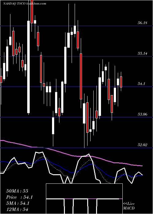Click the NASDAQ TSCO chart title
Image resolution: width=153 pixels, height=214 pixels.
(24, 4)
